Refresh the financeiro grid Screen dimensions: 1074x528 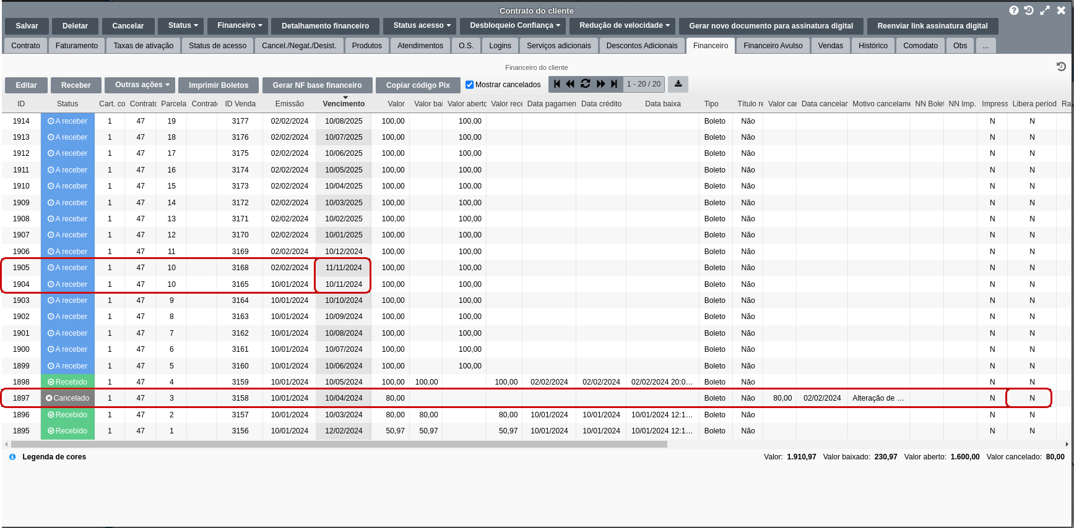tap(586, 84)
